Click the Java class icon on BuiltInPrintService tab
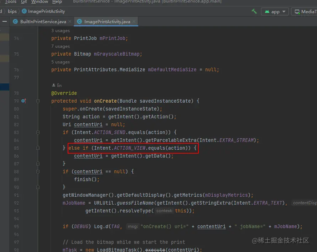Image resolution: width=317 pixels, height=252 pixels. coord(15,22)
